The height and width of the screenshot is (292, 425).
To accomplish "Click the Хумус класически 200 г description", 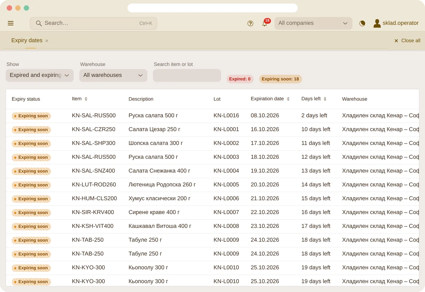I will tap(159, 198).
